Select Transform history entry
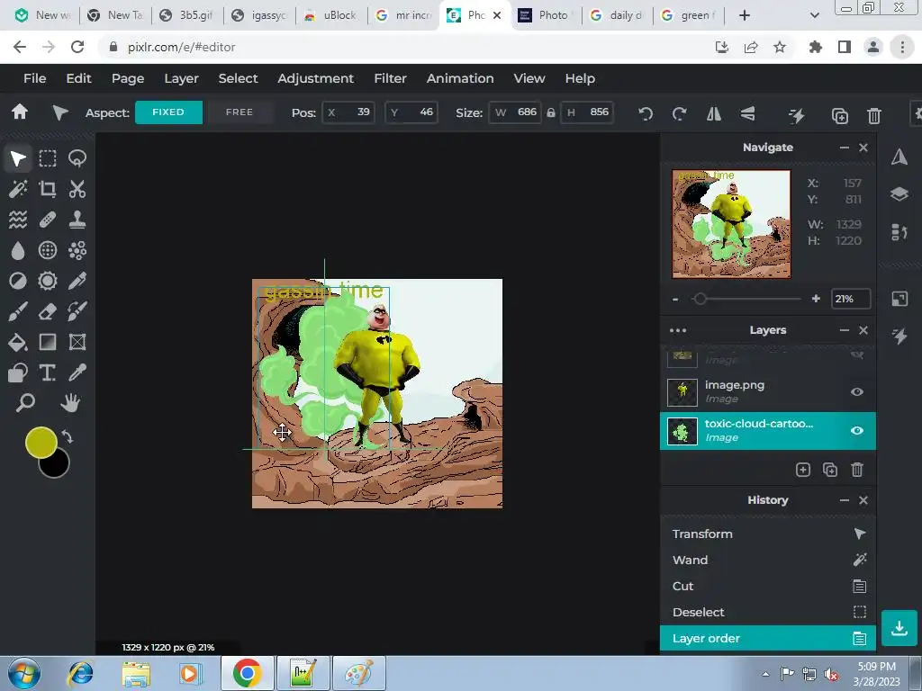 click(x=768, y=534)
